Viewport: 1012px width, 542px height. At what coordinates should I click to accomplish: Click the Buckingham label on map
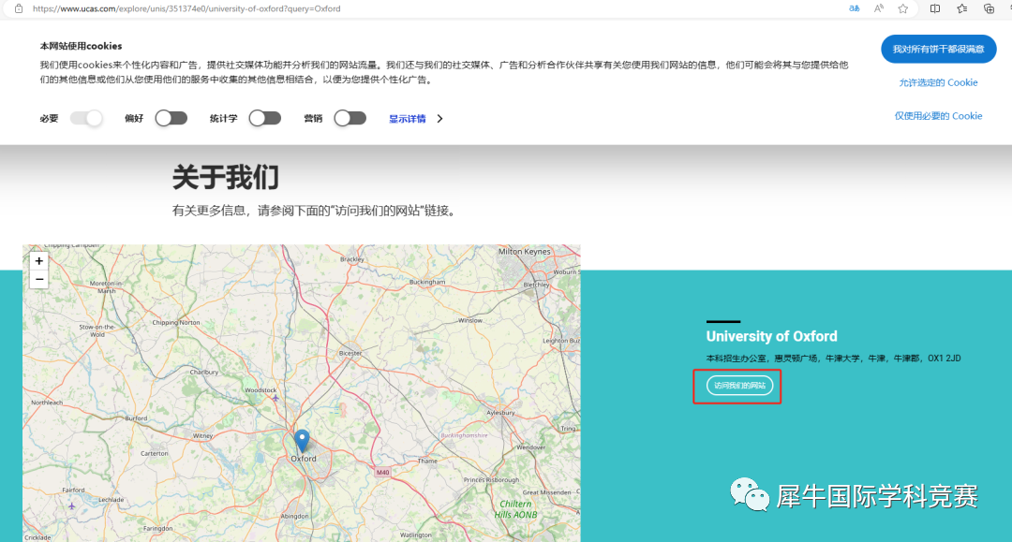click(x=427, y=282)
